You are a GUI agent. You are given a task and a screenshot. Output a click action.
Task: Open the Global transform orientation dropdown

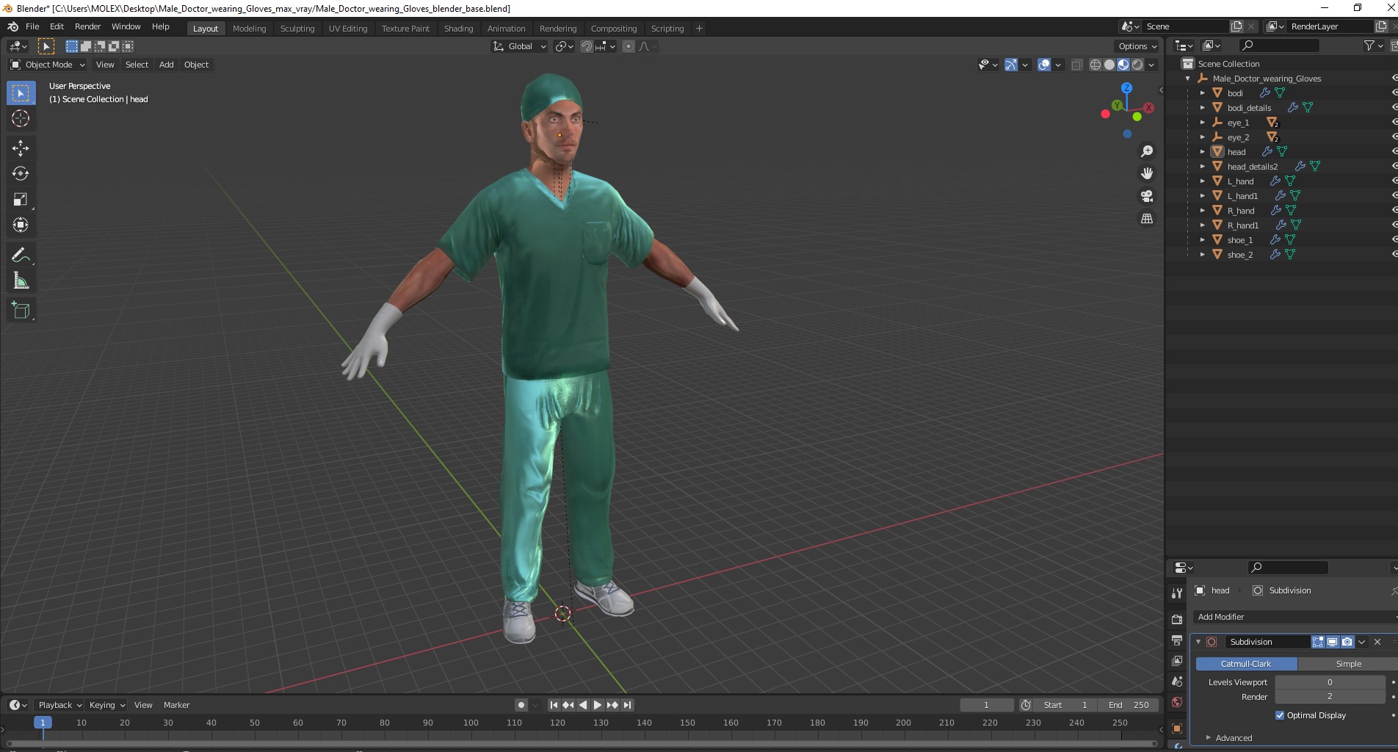pos(519,46)
